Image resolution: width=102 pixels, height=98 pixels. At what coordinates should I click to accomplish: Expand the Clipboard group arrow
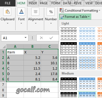[x=7, y=23]
